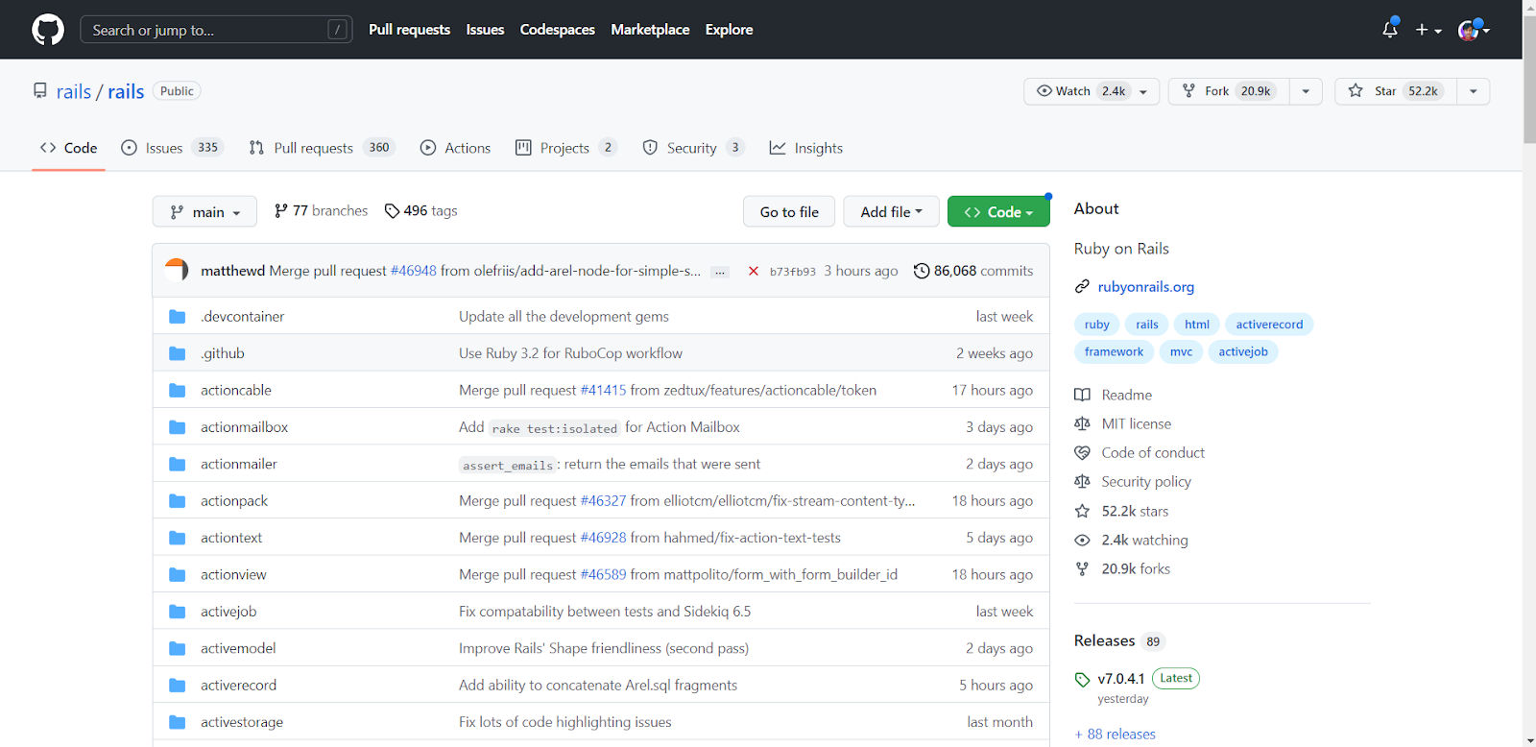This screenshot has height=747, width=1536.
Task: Switch to the Code tab
Action: (x=68, y=148)
